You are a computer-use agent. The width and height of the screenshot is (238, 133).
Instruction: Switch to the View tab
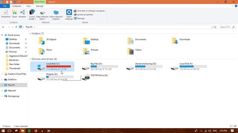click(28, 6)
